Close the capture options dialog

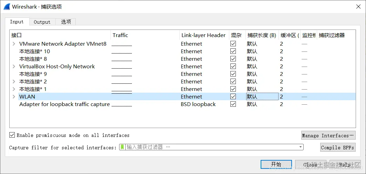pos(358,7)
